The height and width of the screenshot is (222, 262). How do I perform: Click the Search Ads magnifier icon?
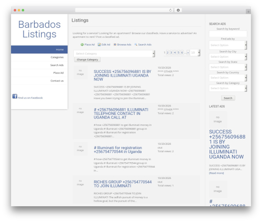(136, 45)
